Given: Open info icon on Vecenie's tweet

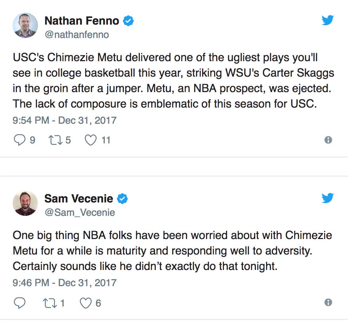Looking at the screenshot, I should (328, 302).
